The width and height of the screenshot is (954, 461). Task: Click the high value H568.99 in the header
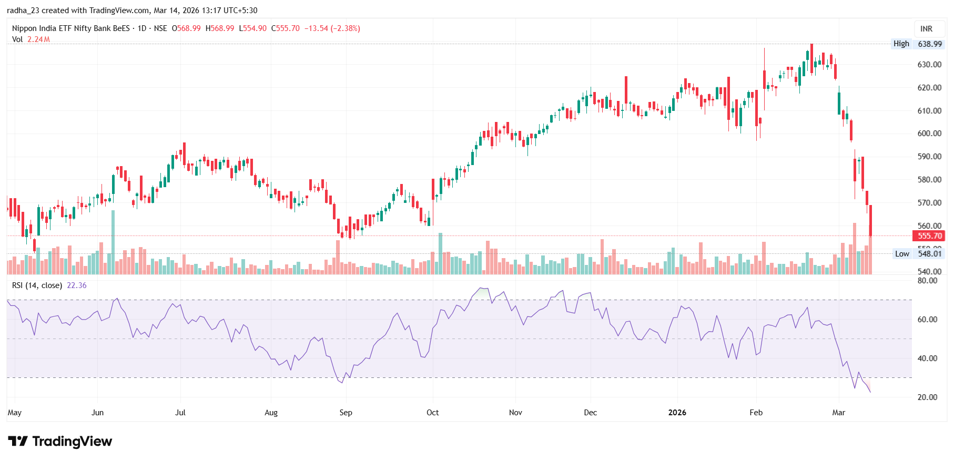tap(220, 28)
